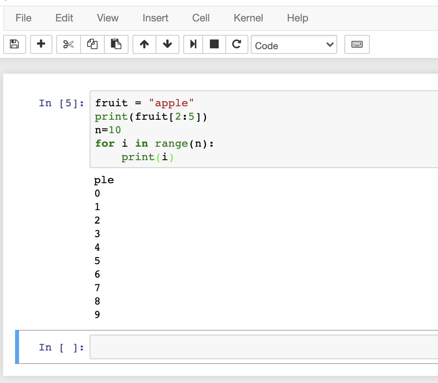This screenshot has height=383, width=438.
Task: Open the Kernel menu
Action: click(248, 18)
